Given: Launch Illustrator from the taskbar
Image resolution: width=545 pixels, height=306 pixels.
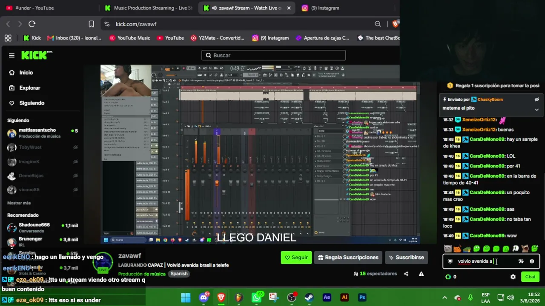Looking at the screenshot, I should 344,297.
